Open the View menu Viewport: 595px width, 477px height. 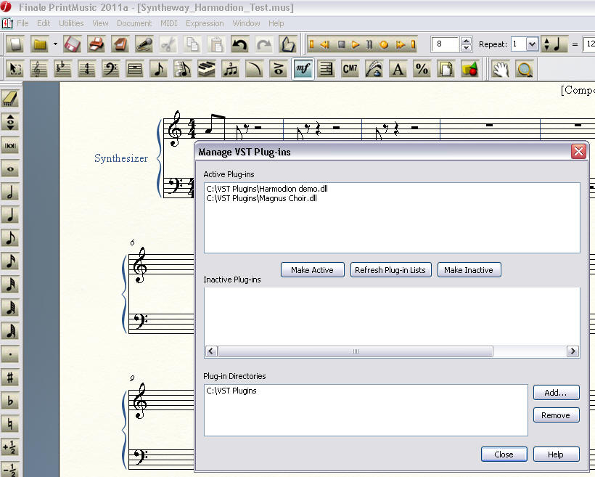(x=101, y=23)
